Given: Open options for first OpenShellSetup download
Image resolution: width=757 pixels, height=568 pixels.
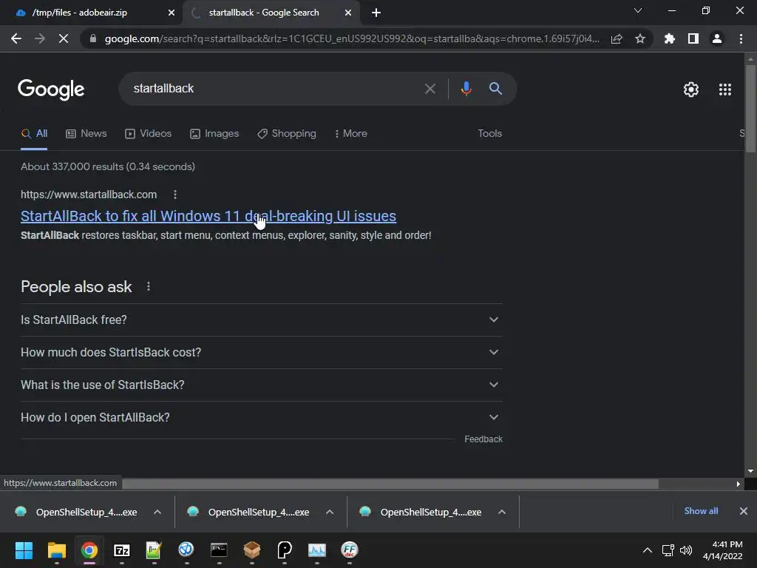Looking at the screenshot, I should coord(157,512).
